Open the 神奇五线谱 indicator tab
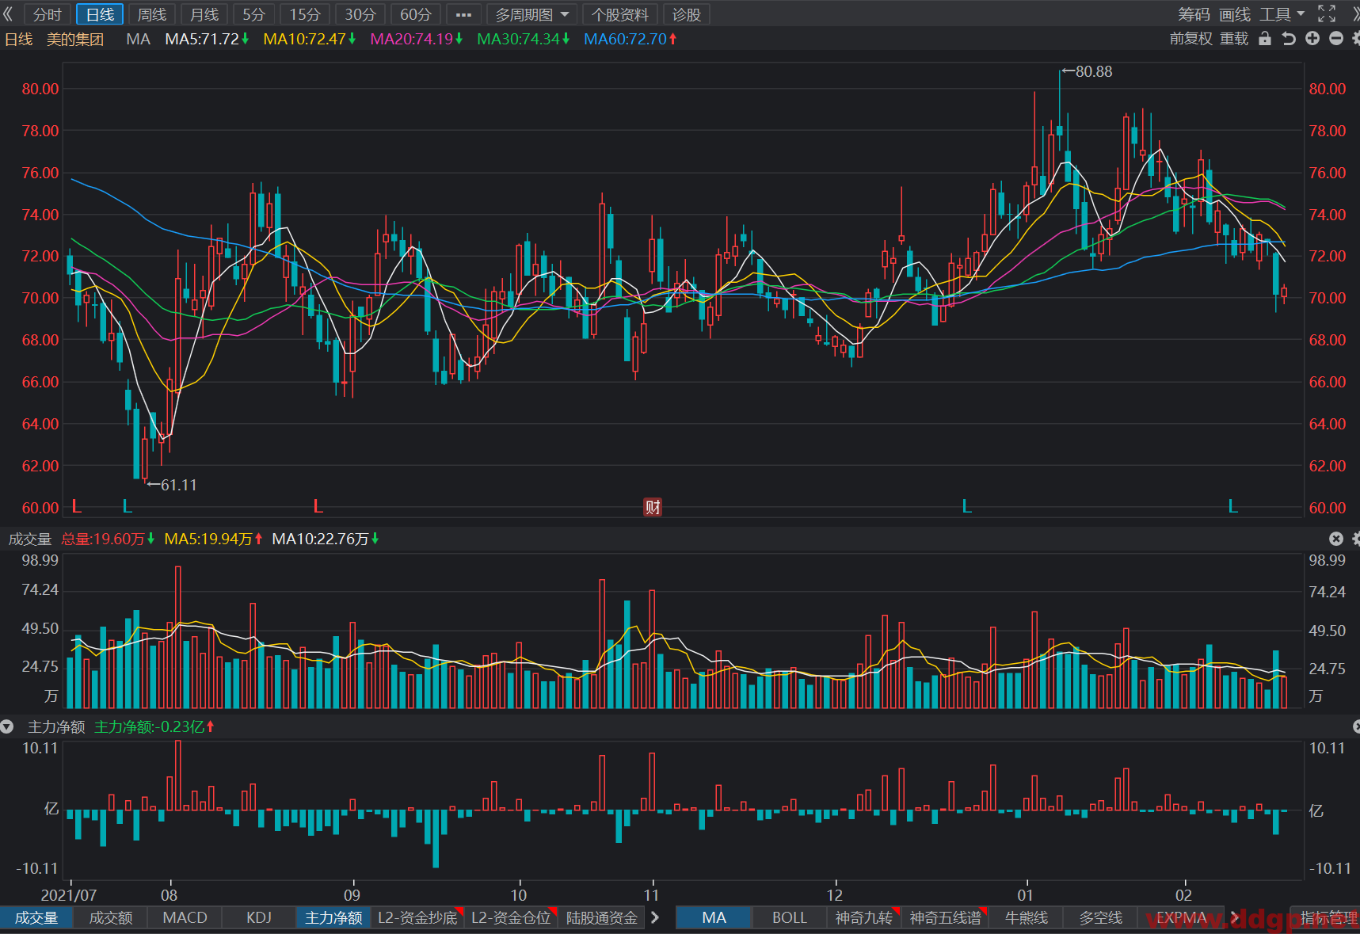The width and height of the screenshot is (1360, 934). tap(946, 917)
